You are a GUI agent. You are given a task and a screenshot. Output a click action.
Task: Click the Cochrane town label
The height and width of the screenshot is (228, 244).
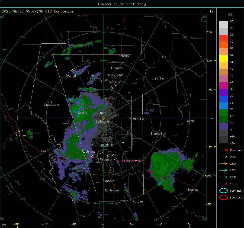pyautogui.click(x=89, y=152)
